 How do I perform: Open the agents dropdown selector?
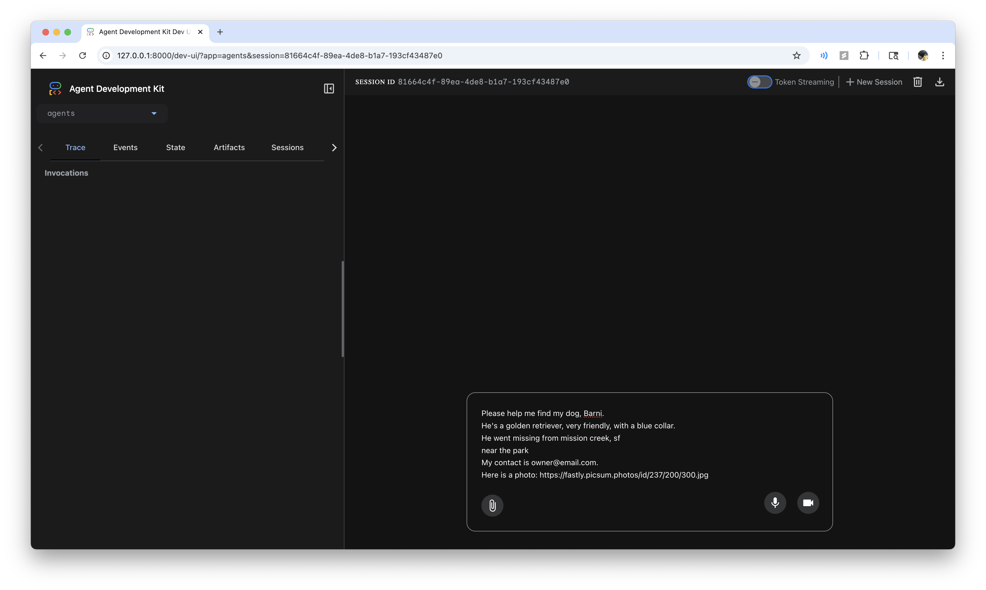click(102, 114)
